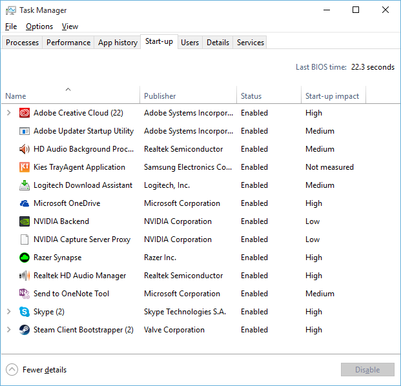Switch to the Details tab
This screenshot has height=386, width=401.
pos(218,43)
